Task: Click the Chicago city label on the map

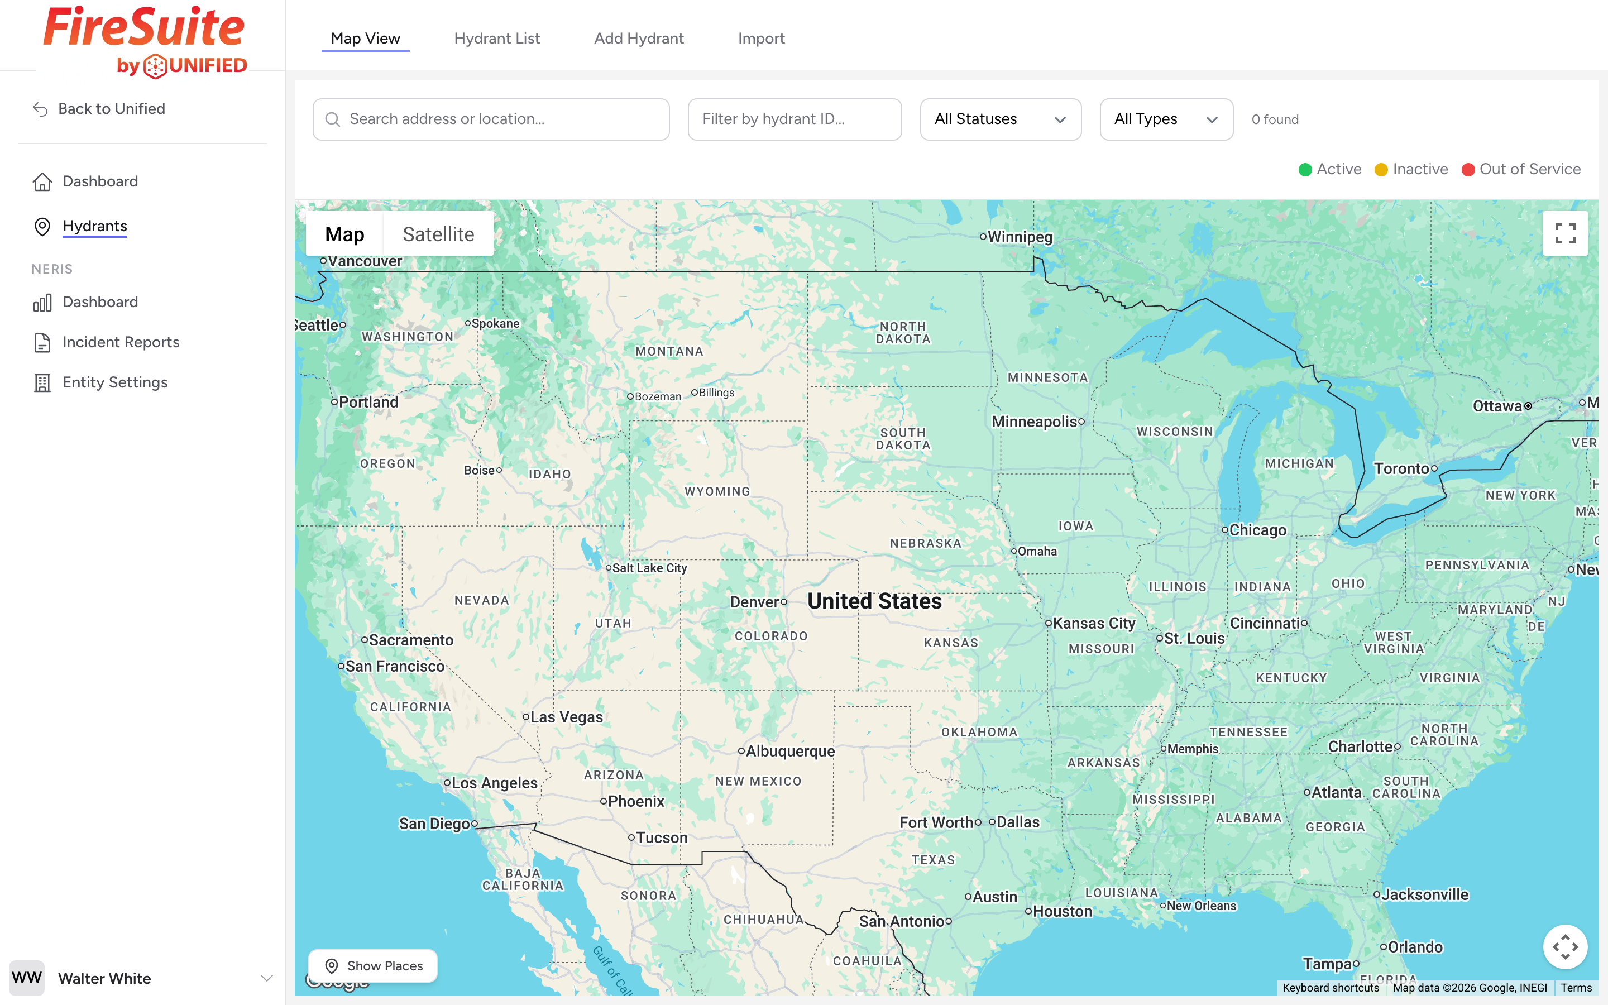Action: 1258,530
